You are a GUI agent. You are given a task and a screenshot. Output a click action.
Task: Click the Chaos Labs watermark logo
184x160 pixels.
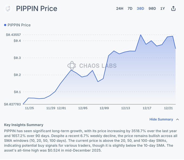click(72, 66)
